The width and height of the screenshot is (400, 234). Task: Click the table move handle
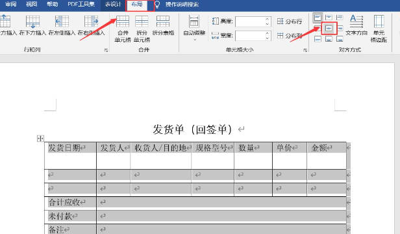click(x=40, y=138)
